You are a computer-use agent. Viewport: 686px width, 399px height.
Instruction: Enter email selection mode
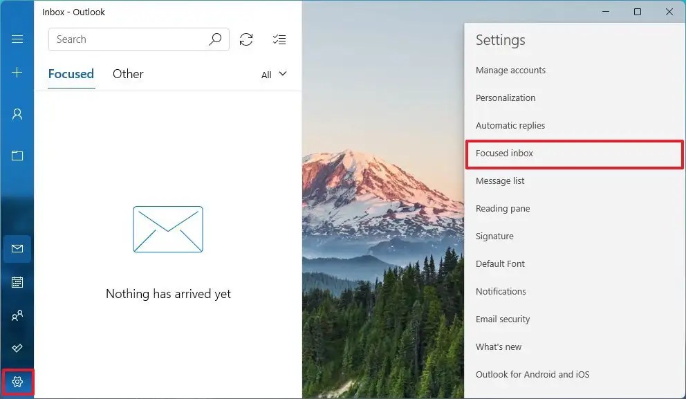(279, 39)
